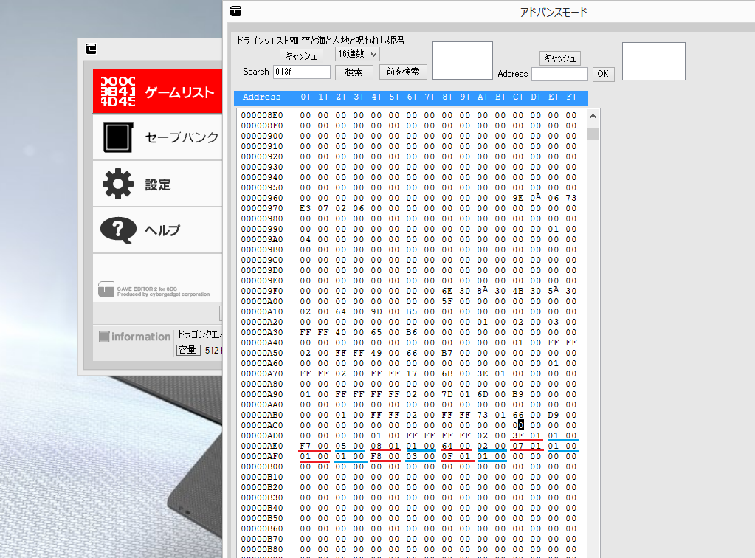Click byte 0F in row 00000AF0
This screenshot has height=558, width=755.
(x=447, y=456)
